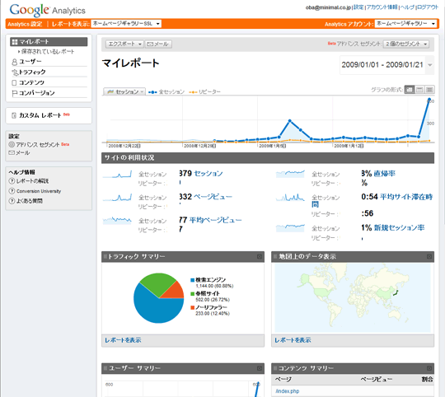Click the green 参照サイト legend swatch
This screenshot has width=445, height=397.
click(x=192, y=294)
